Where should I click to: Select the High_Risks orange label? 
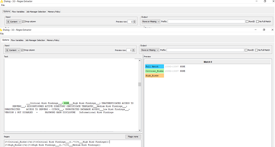tap(155, 76)
